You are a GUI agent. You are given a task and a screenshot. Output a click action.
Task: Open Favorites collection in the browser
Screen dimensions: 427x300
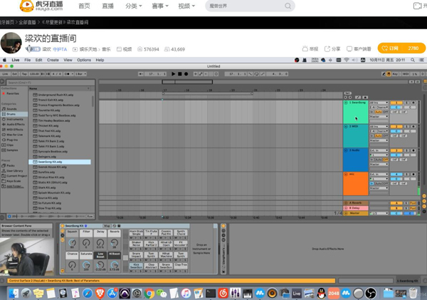click(x=13, y=93)
